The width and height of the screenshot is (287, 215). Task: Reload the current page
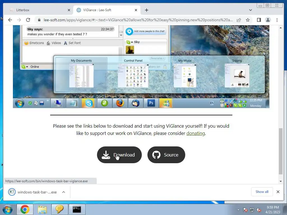[x=28, y=20]
